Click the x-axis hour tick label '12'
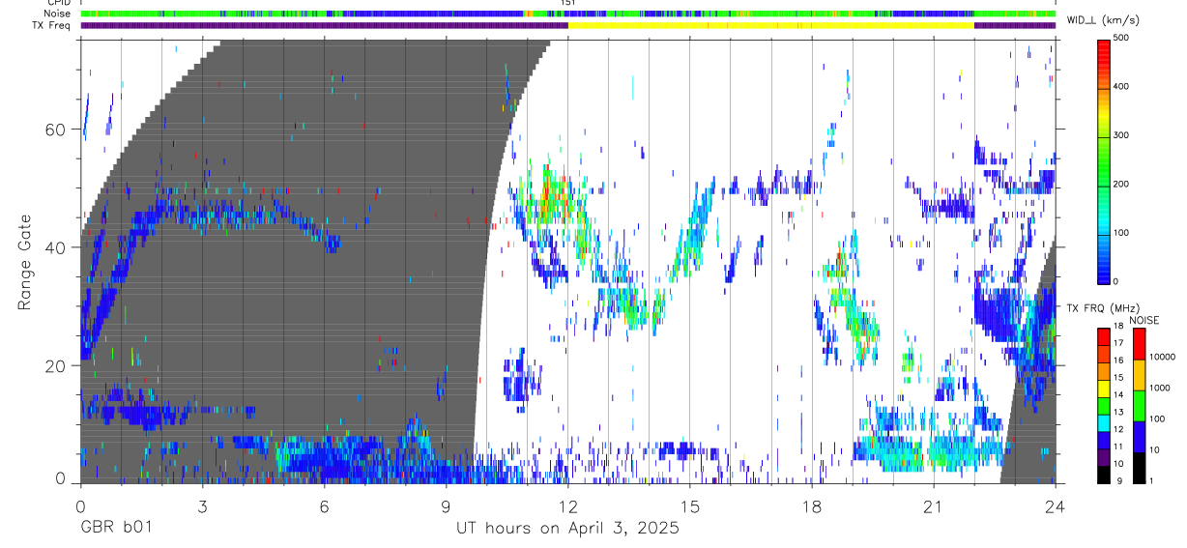Screen dimensions: 1187x548 568,506
